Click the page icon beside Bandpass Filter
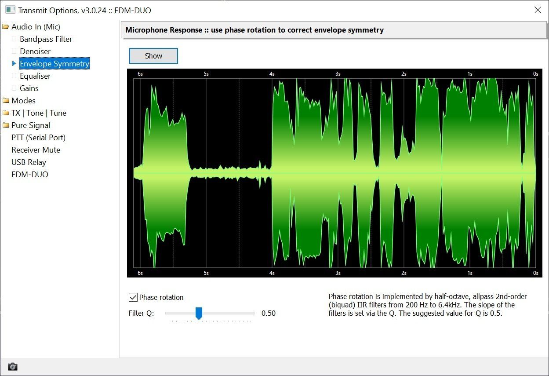 (14, 39)
